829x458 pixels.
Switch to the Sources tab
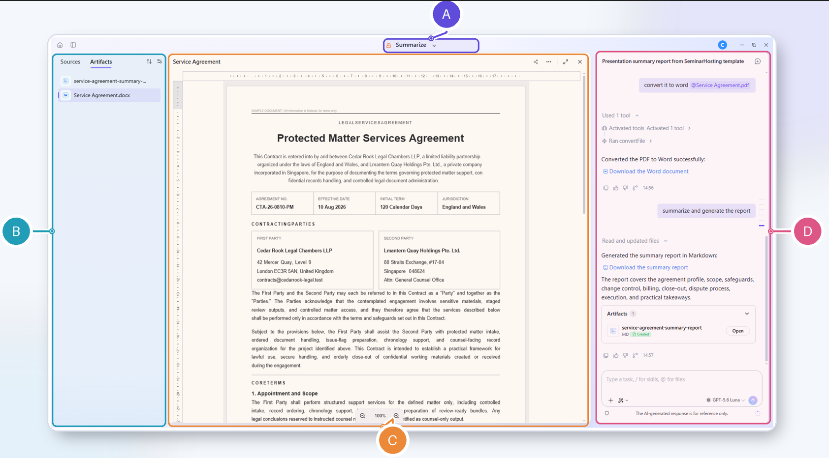pos(70,62)
